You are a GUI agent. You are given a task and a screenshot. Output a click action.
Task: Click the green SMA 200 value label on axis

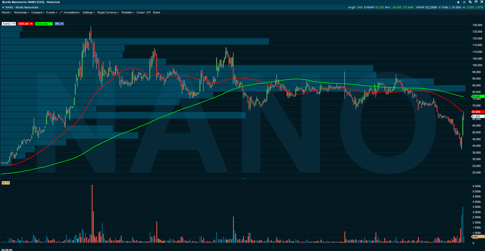click(477, 96)
